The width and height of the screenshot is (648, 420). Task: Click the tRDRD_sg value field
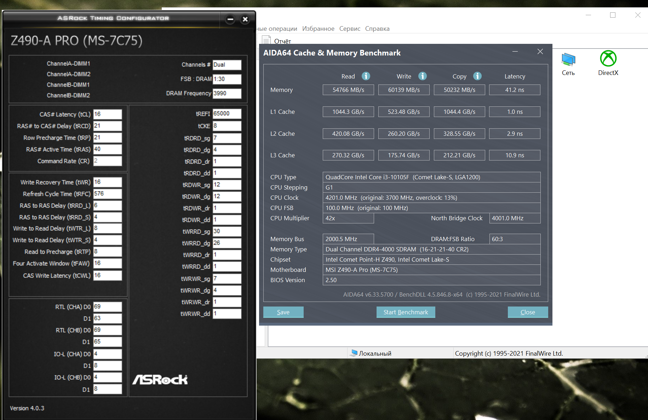227,138
